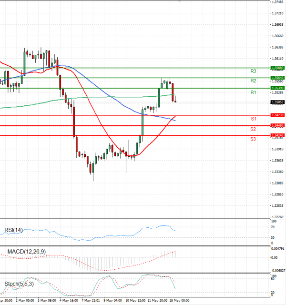Select the R2 resistance label

click(x=254, y=81)
